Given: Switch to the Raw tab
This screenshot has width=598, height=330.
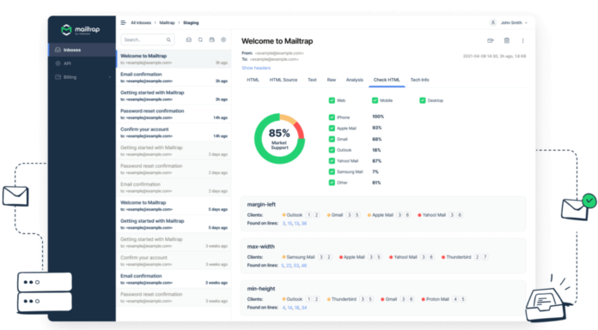Looking at the screenshot, I should tap(332, 80).
